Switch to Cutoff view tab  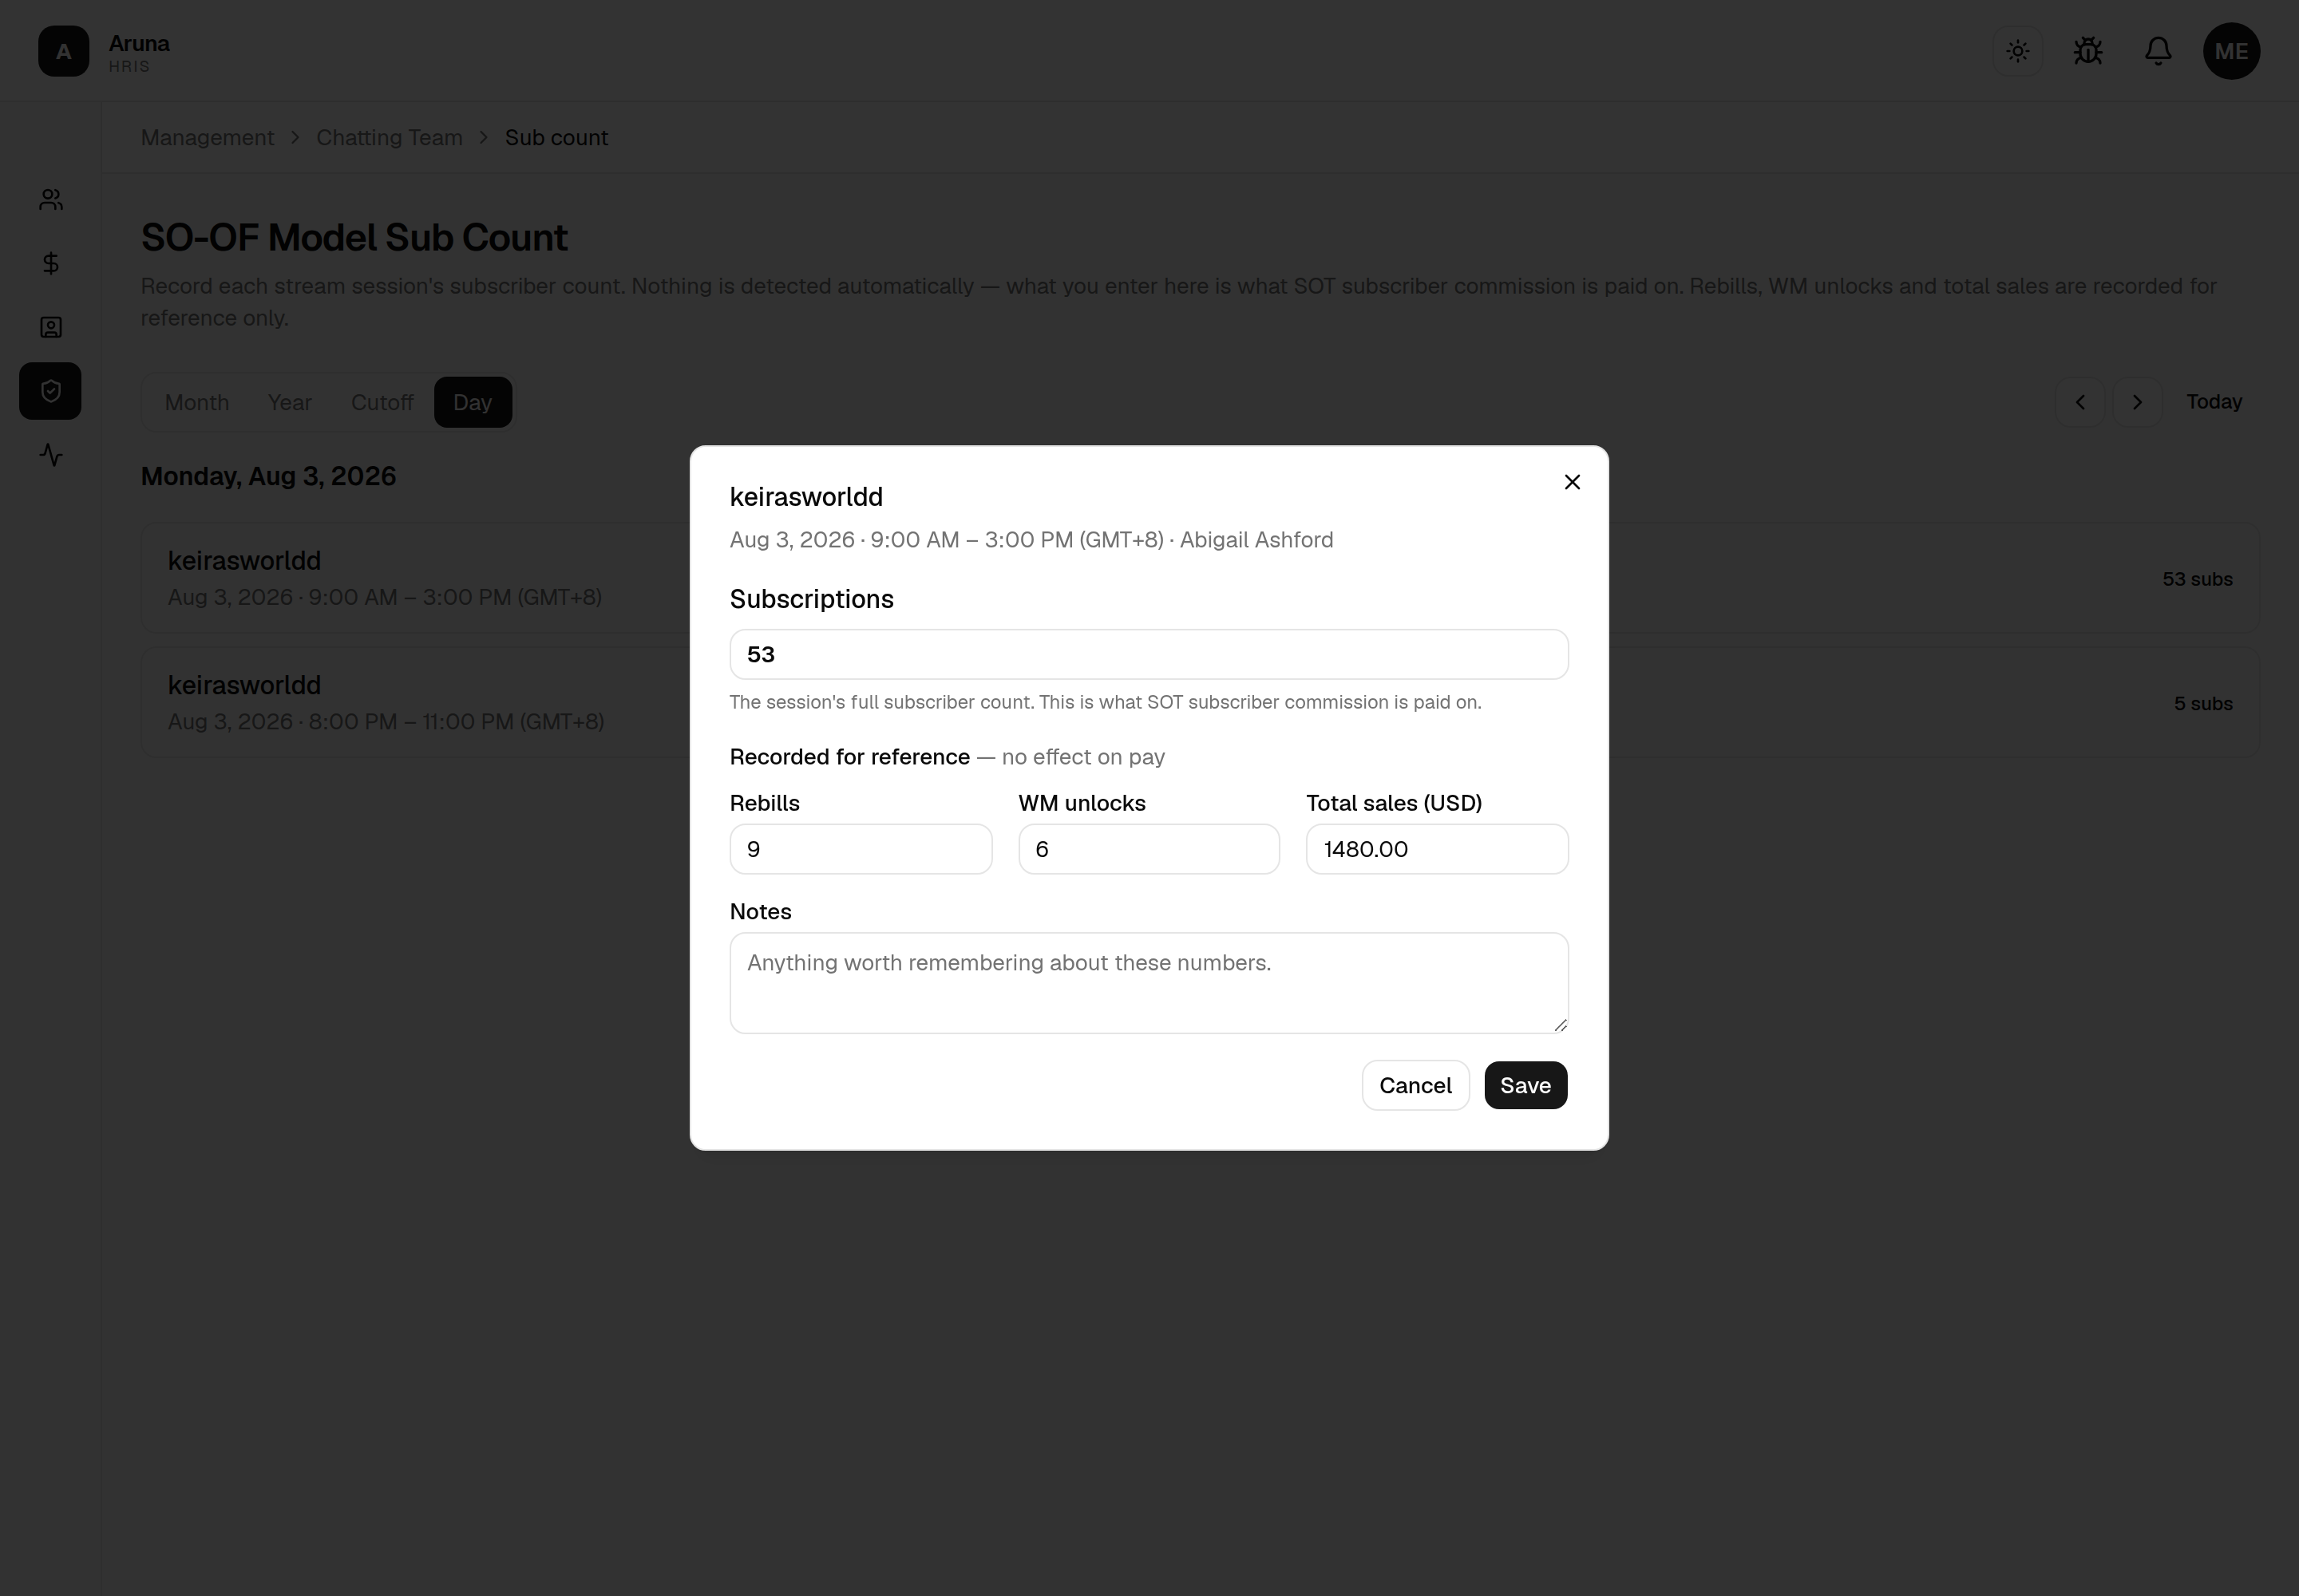382,402
